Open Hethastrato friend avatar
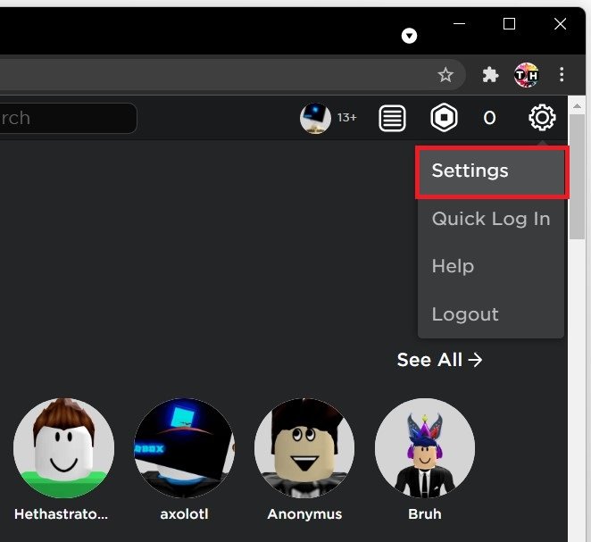 [x=63, y=448]
